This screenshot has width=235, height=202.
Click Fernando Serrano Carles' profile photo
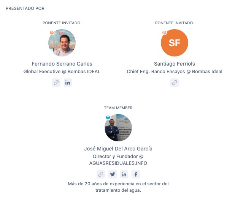pyautogui.click(x=62, y=43)
